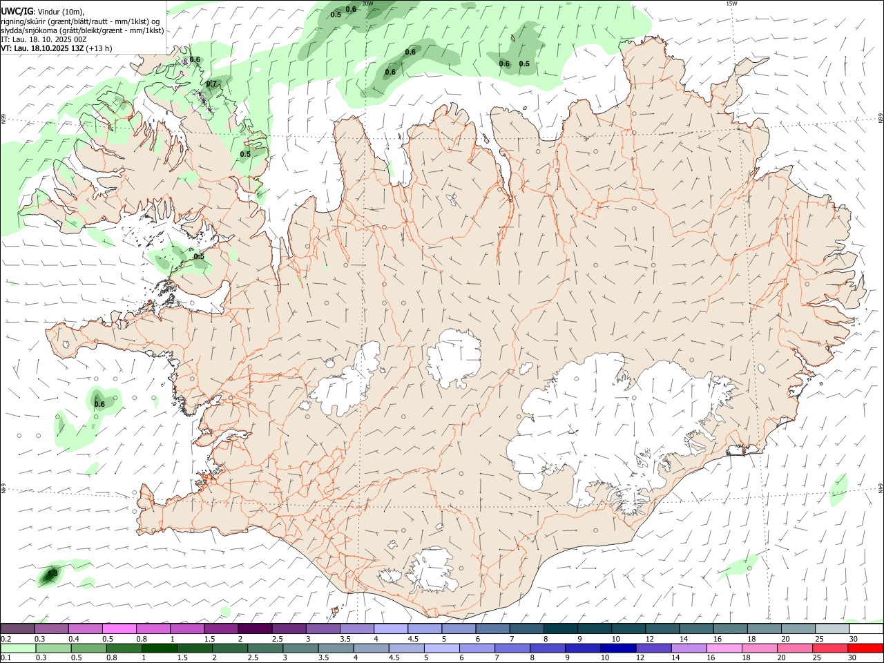The width and height of the screenshot is (884, 663).
Task: Click the 'IT: Lau. 18. 10. 2025 00Z' line
Action: pyautogui.click(x=44, y=39)
